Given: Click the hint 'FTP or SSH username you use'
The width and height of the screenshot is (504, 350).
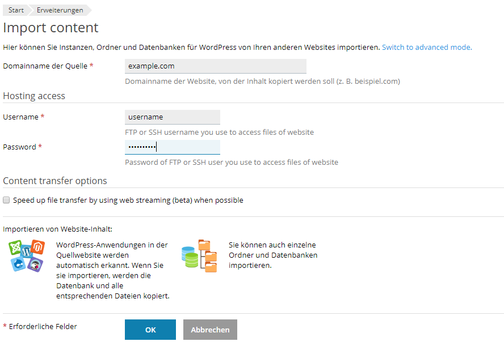Looking at the screenshot, I should 219,132.
